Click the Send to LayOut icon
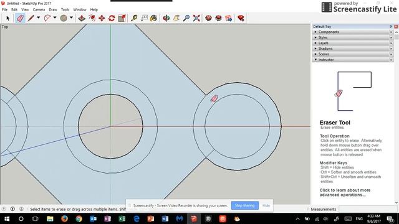The width and height of the screenshot is (399, 224). 229,18
